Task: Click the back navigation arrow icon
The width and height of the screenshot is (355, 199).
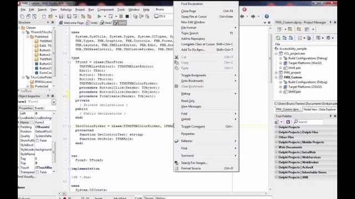Action: point(242,16)
